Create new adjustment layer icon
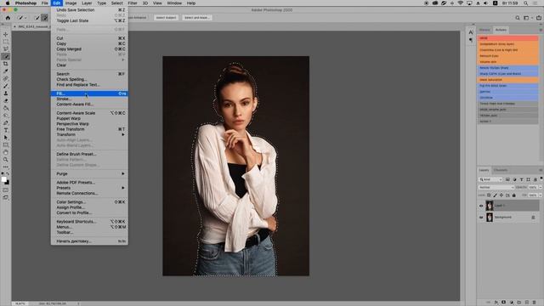Viewport: 544px width, 306px height. click(x=512, y=303)
